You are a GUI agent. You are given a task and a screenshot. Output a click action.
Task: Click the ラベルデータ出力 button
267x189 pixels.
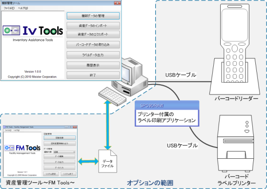(93, 55)
